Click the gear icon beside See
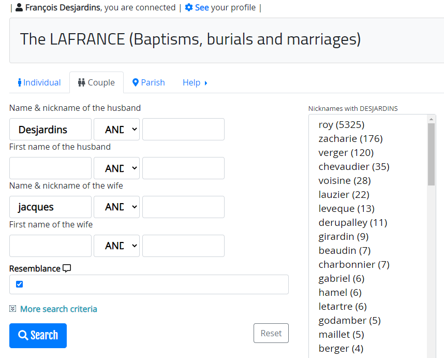 point(188,7)
